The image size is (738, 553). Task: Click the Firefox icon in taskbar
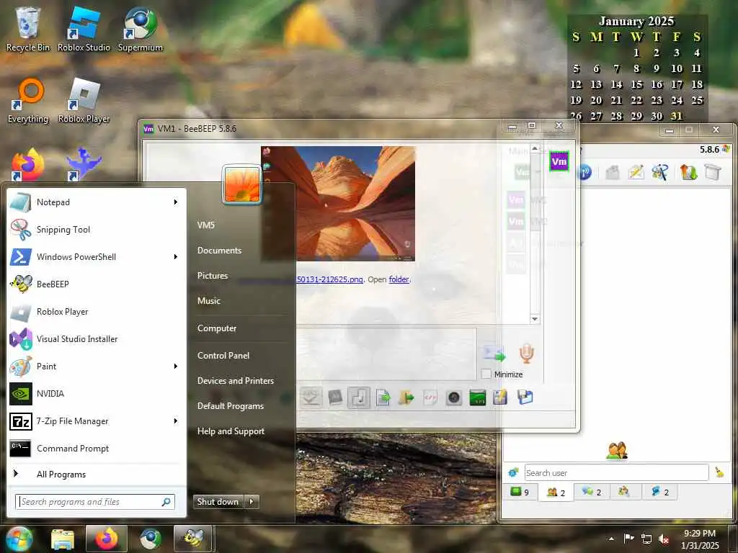(x=107, y=539)
